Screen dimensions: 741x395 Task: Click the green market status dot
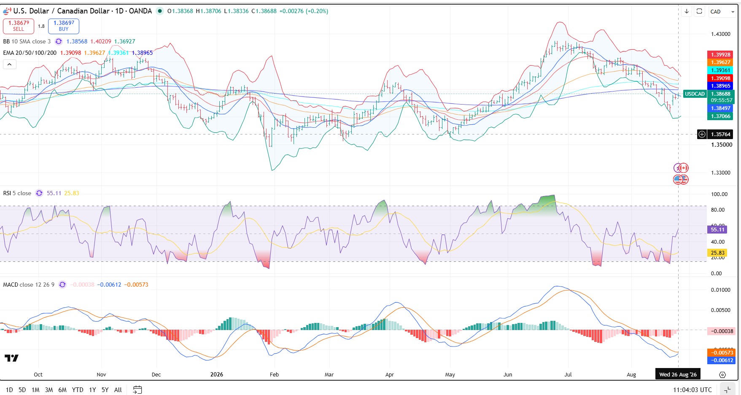[160, 11]
